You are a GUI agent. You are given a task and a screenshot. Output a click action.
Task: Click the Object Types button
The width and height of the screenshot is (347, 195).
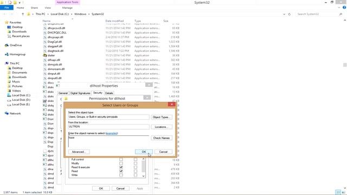coord(162,117)
